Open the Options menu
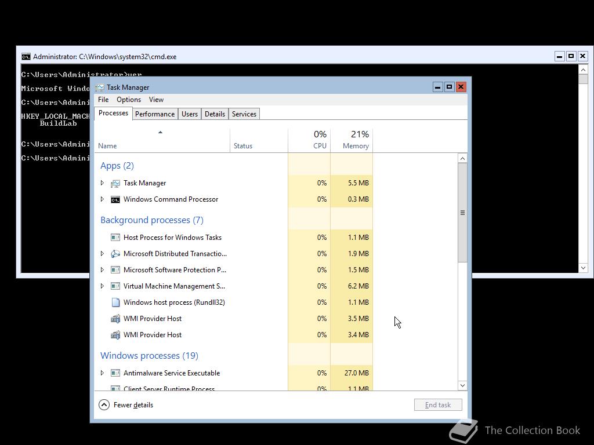This screenshot has width=594, height=445. click(x=129, y=100)
